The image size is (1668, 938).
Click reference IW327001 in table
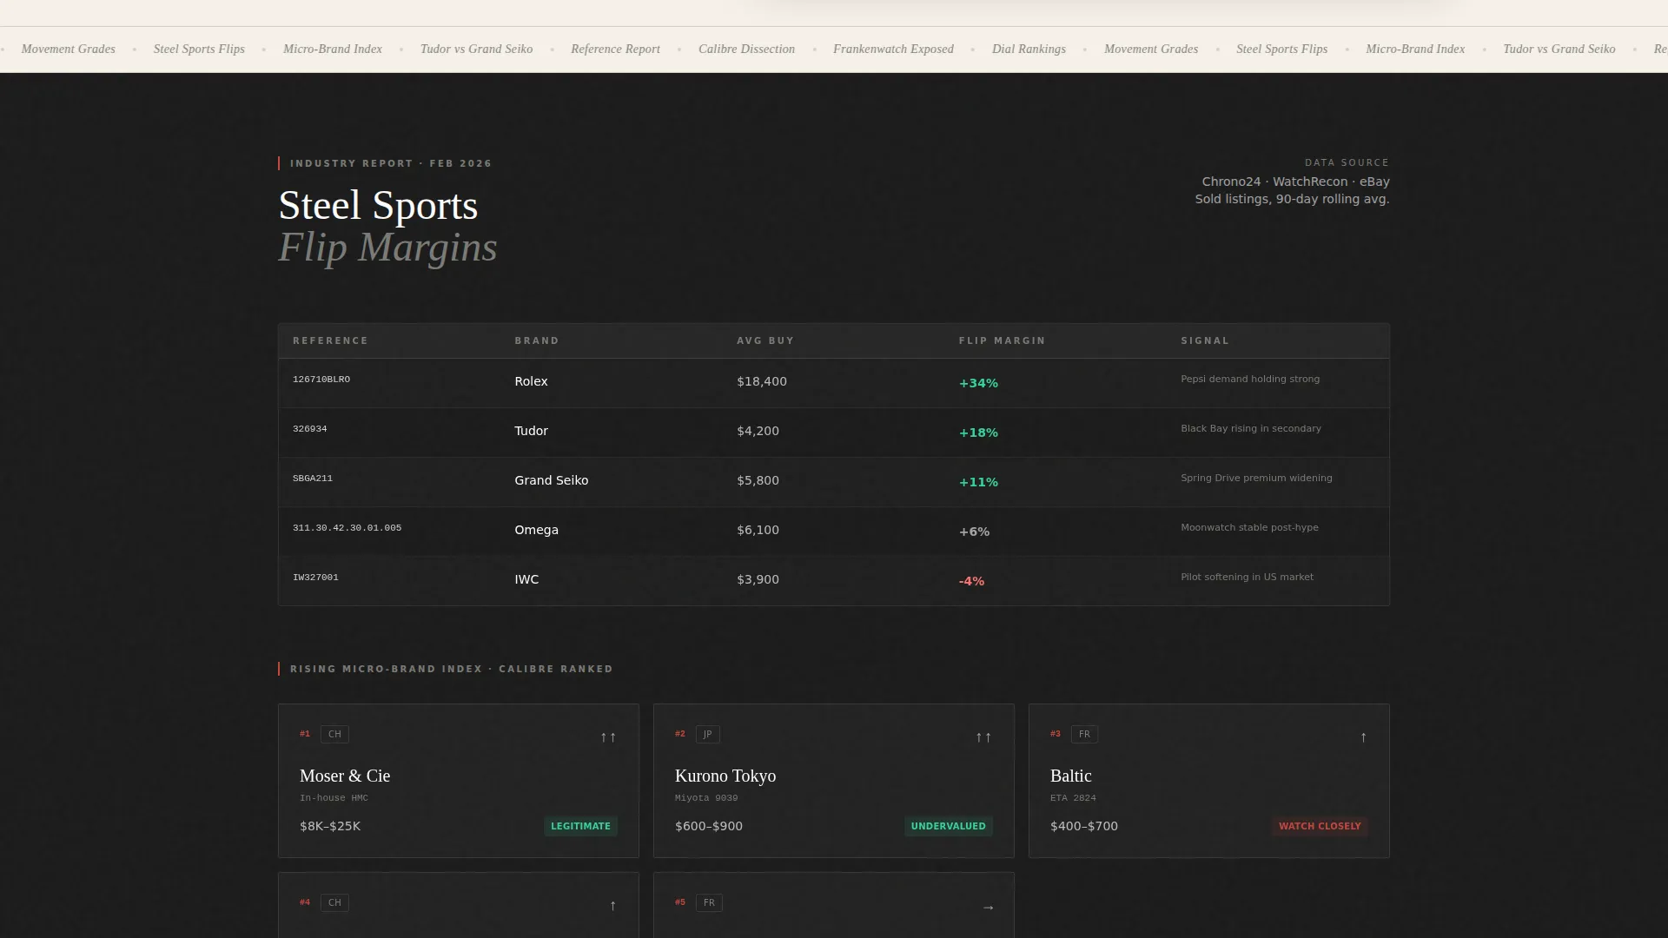point(315,578)
